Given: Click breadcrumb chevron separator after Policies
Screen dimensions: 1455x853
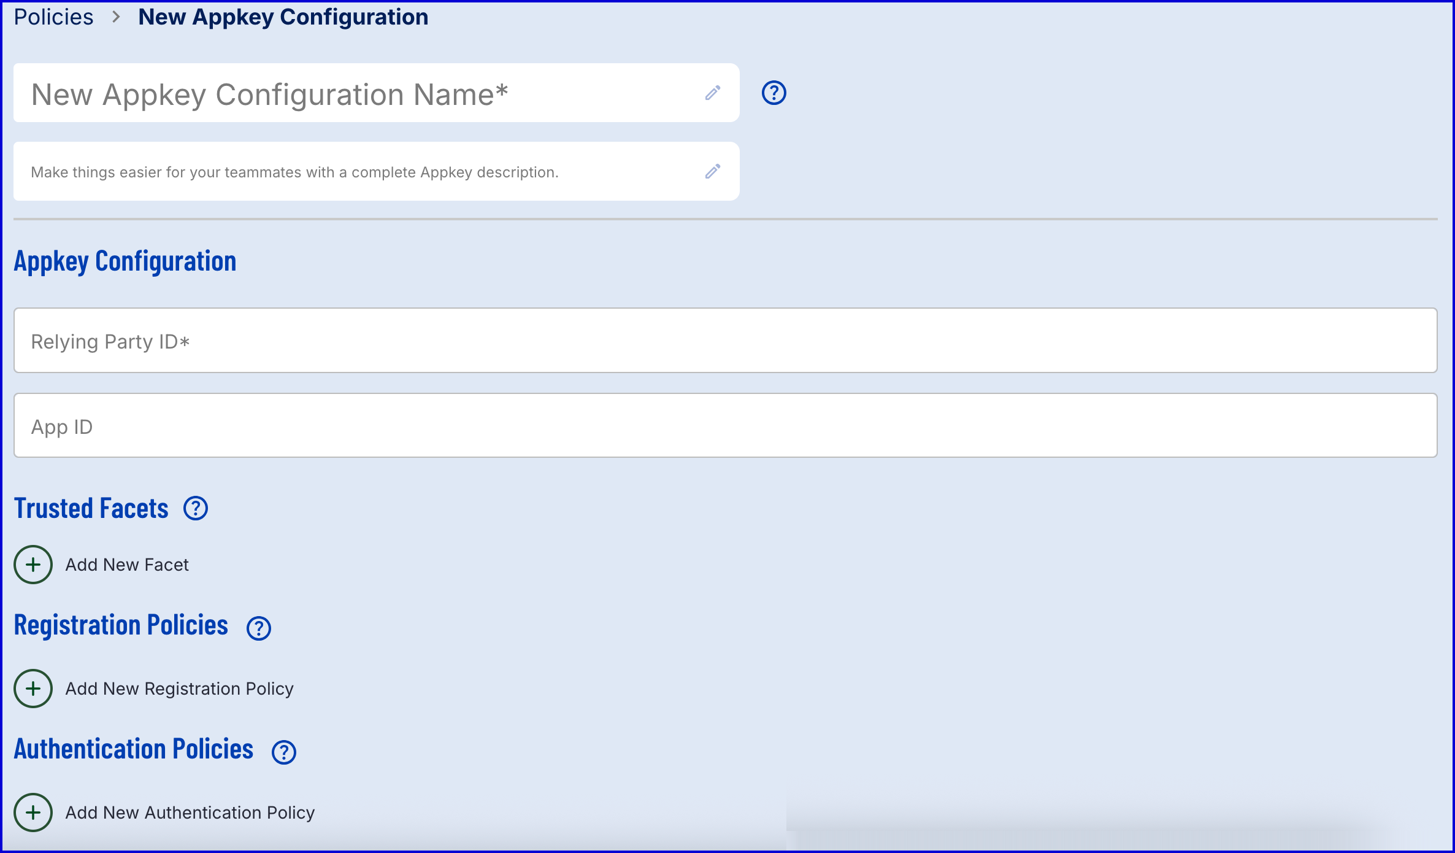Looking at the screenshot, I should click(x=116, y=17).
